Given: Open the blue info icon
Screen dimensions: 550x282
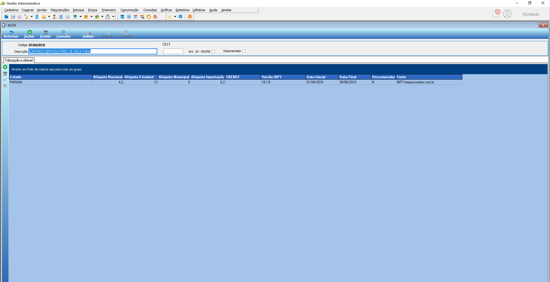Looking at the screenshot, I should 180,17.
